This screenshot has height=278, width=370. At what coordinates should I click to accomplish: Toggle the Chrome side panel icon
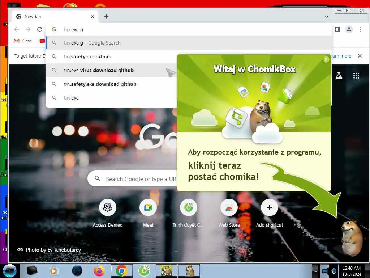coord(337,29)
